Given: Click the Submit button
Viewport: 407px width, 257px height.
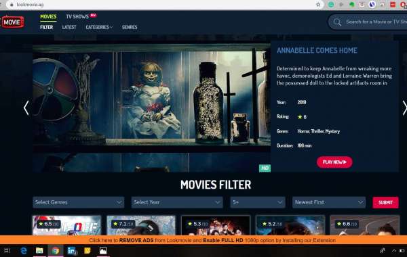Looking at the screenshot, I should tap(385, 202).
